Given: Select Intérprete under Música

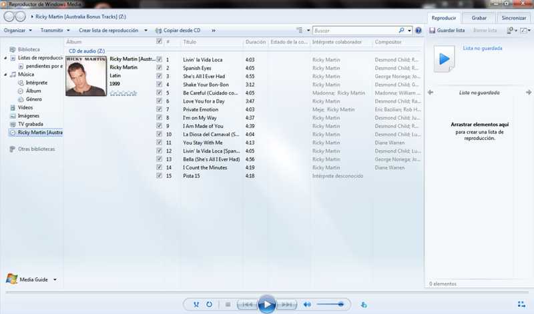Looking at the screenshot, I should (37, 83).
